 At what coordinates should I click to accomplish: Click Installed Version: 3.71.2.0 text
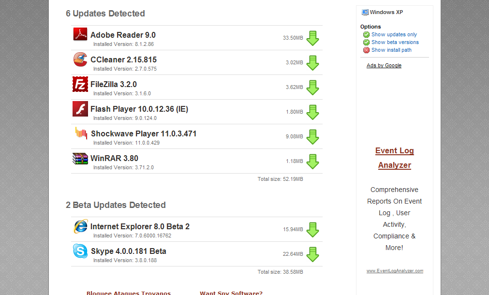(x=123, y=167)
